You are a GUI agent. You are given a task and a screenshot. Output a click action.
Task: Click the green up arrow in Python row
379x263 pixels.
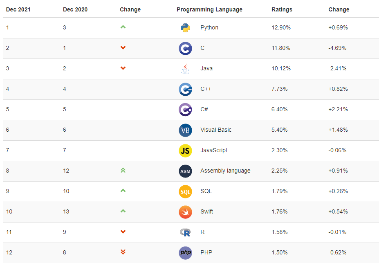pos(123,27)
